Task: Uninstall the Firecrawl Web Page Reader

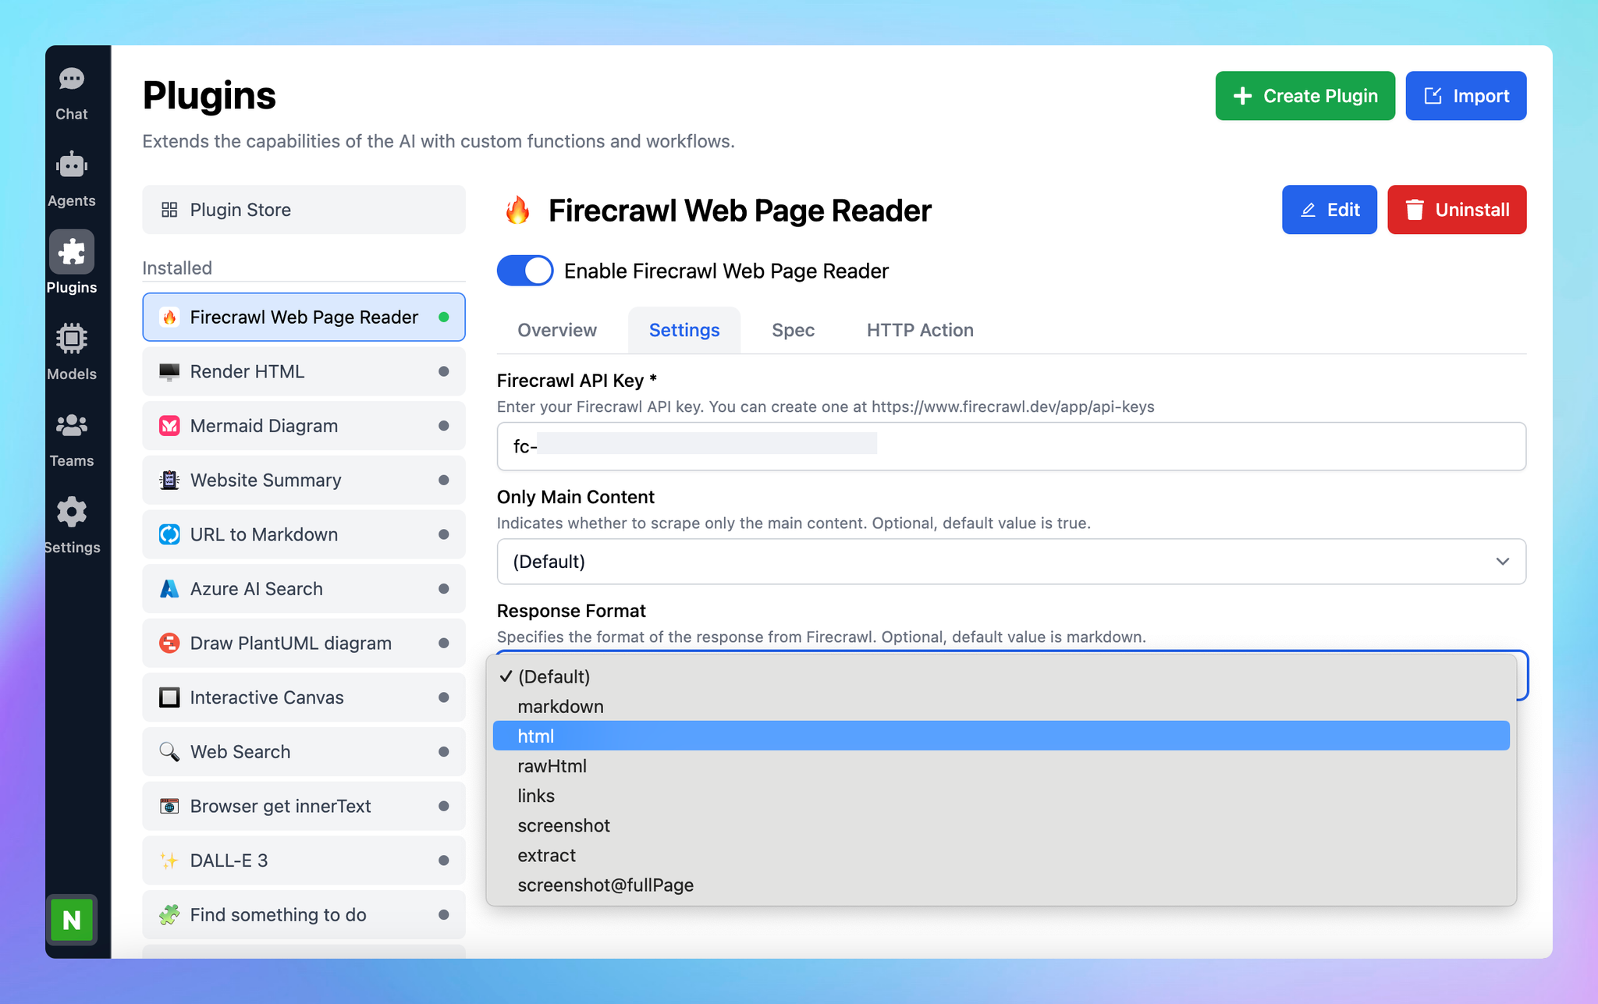Action: [x=1457, y=210]
